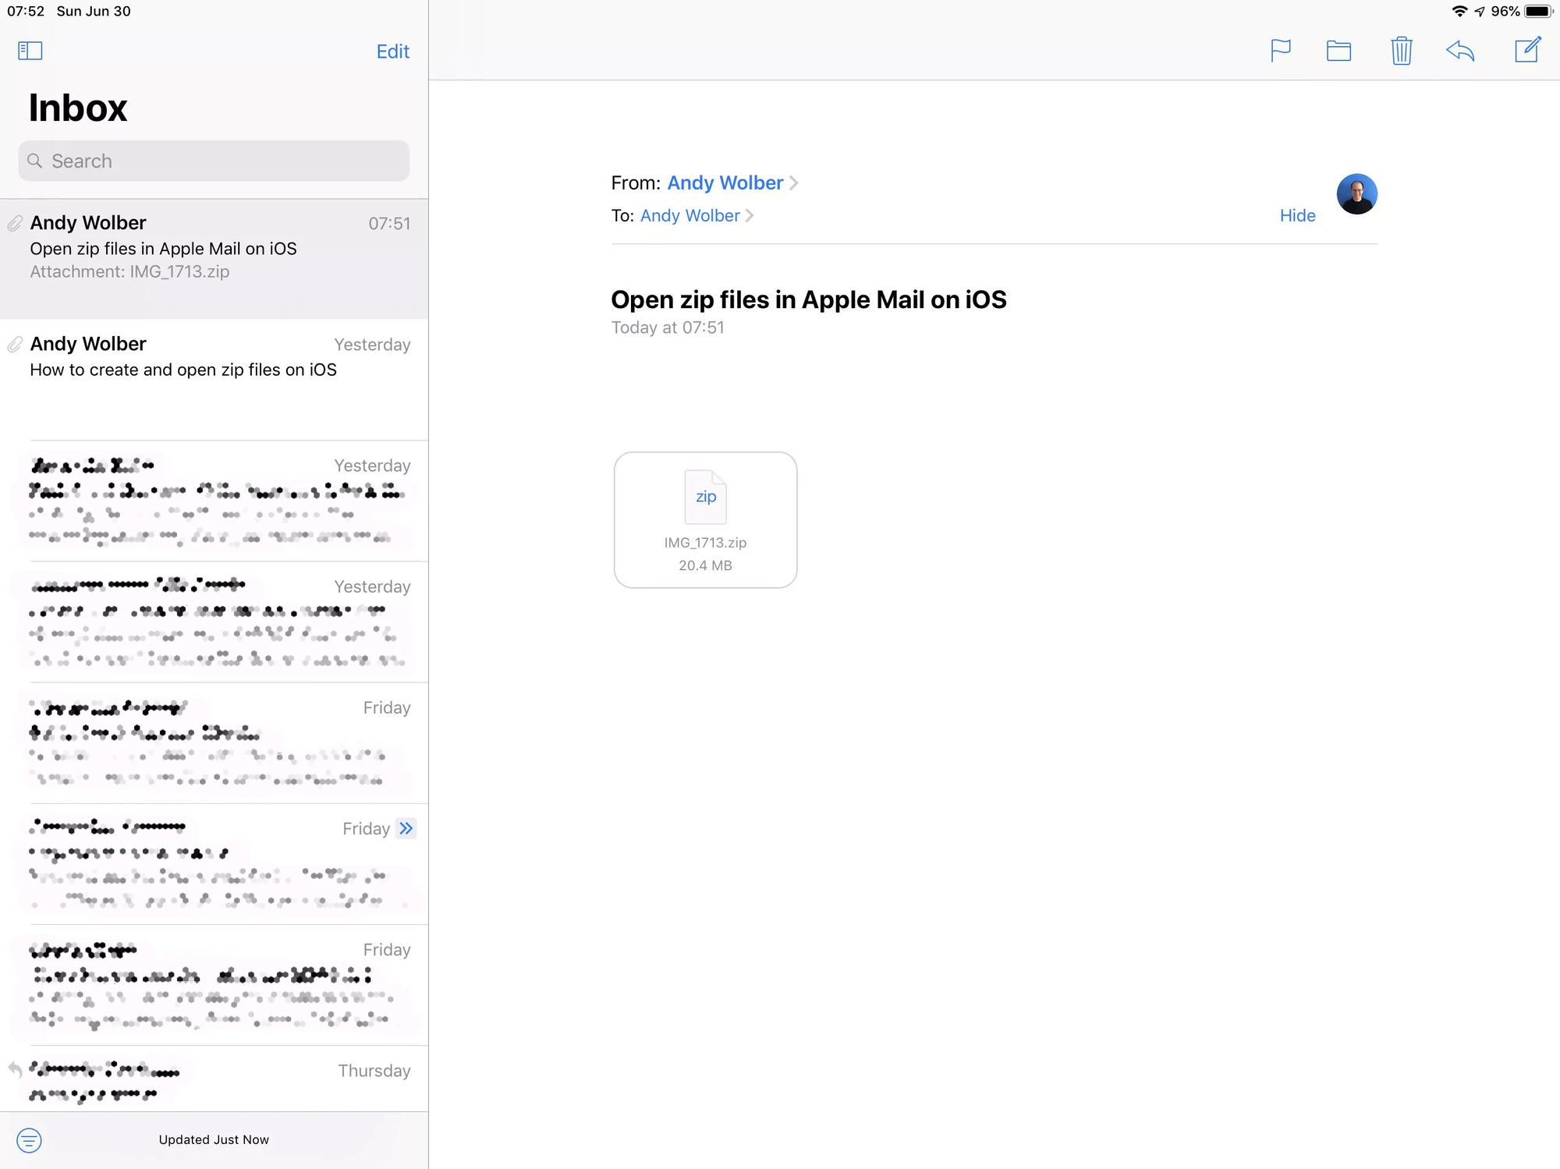This screenshot has width=1560, height=1169.
Task: Tap the 07:52 clock in the status bar
Action: pyautogui.click(x=26, y=11)
